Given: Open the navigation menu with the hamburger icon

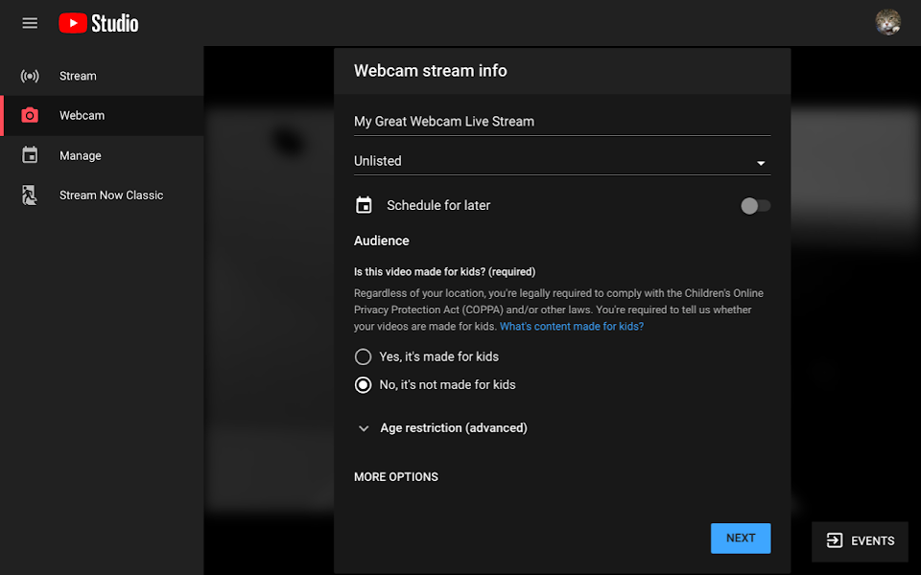Looking at the screenshot, I should tap(29, 23).
